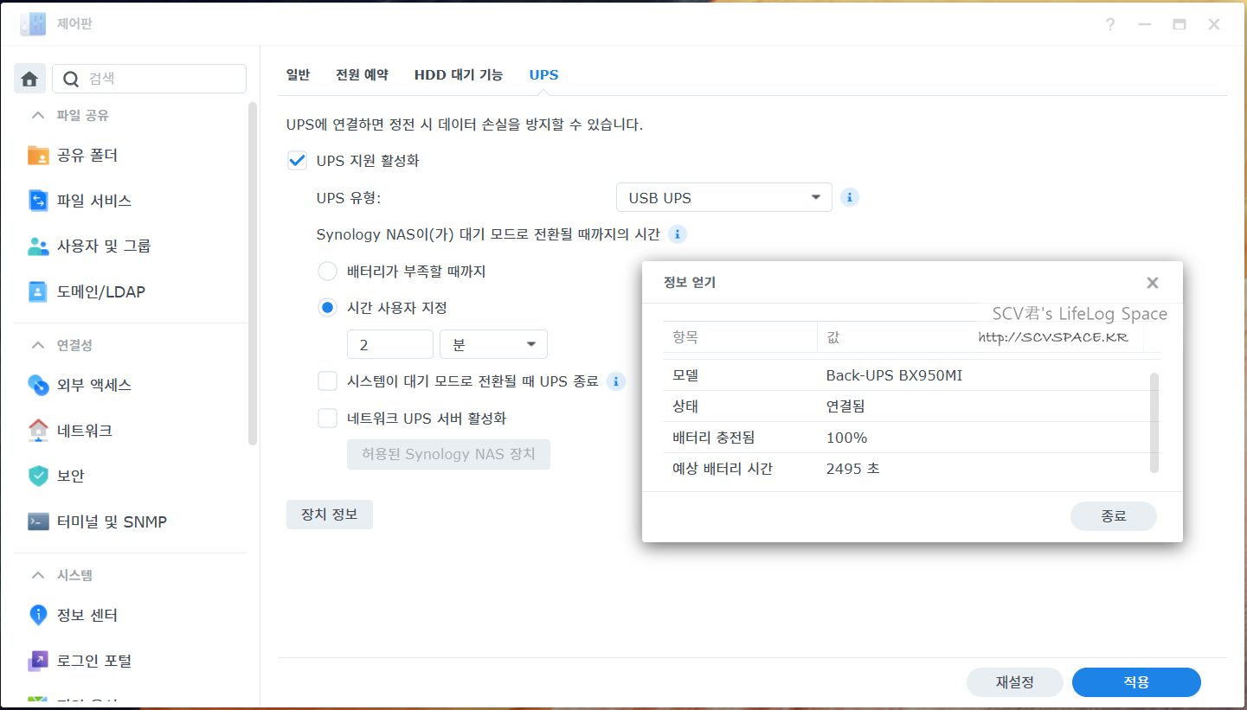Click the 적용 button
Viewport: 1247px width, 710px height.
coord(1136,681)
